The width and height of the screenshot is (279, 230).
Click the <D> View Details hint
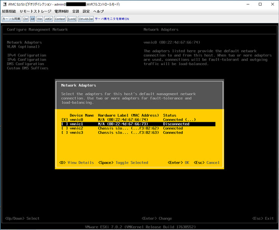(x=77, y=163)
